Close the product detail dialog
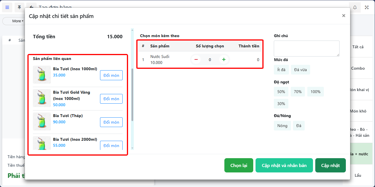The width and height of the screenshot is (375, 187). pyautogui.click(x=344, y=16)
